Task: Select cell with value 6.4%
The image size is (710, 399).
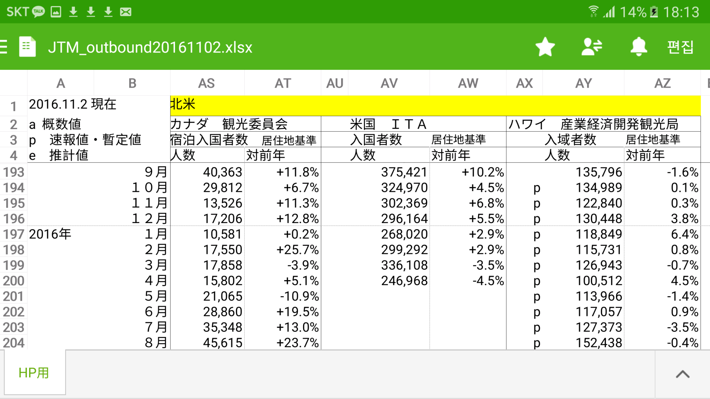Action: coord(662,234)
